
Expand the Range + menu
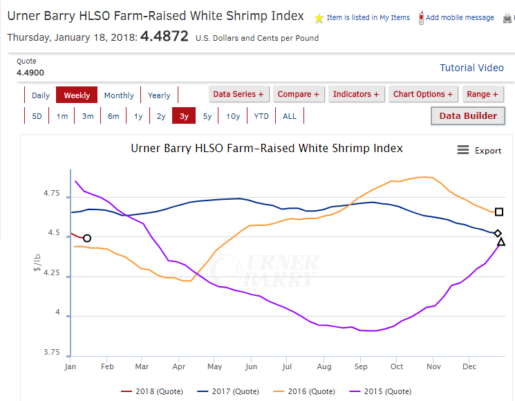483,94
